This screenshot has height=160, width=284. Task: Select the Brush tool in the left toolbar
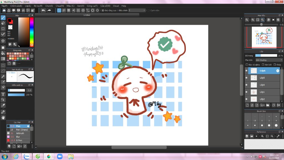[3, 17]
